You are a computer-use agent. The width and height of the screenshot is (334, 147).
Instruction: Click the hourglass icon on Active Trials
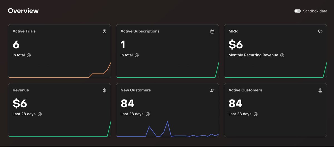click(x=104, y=31)
